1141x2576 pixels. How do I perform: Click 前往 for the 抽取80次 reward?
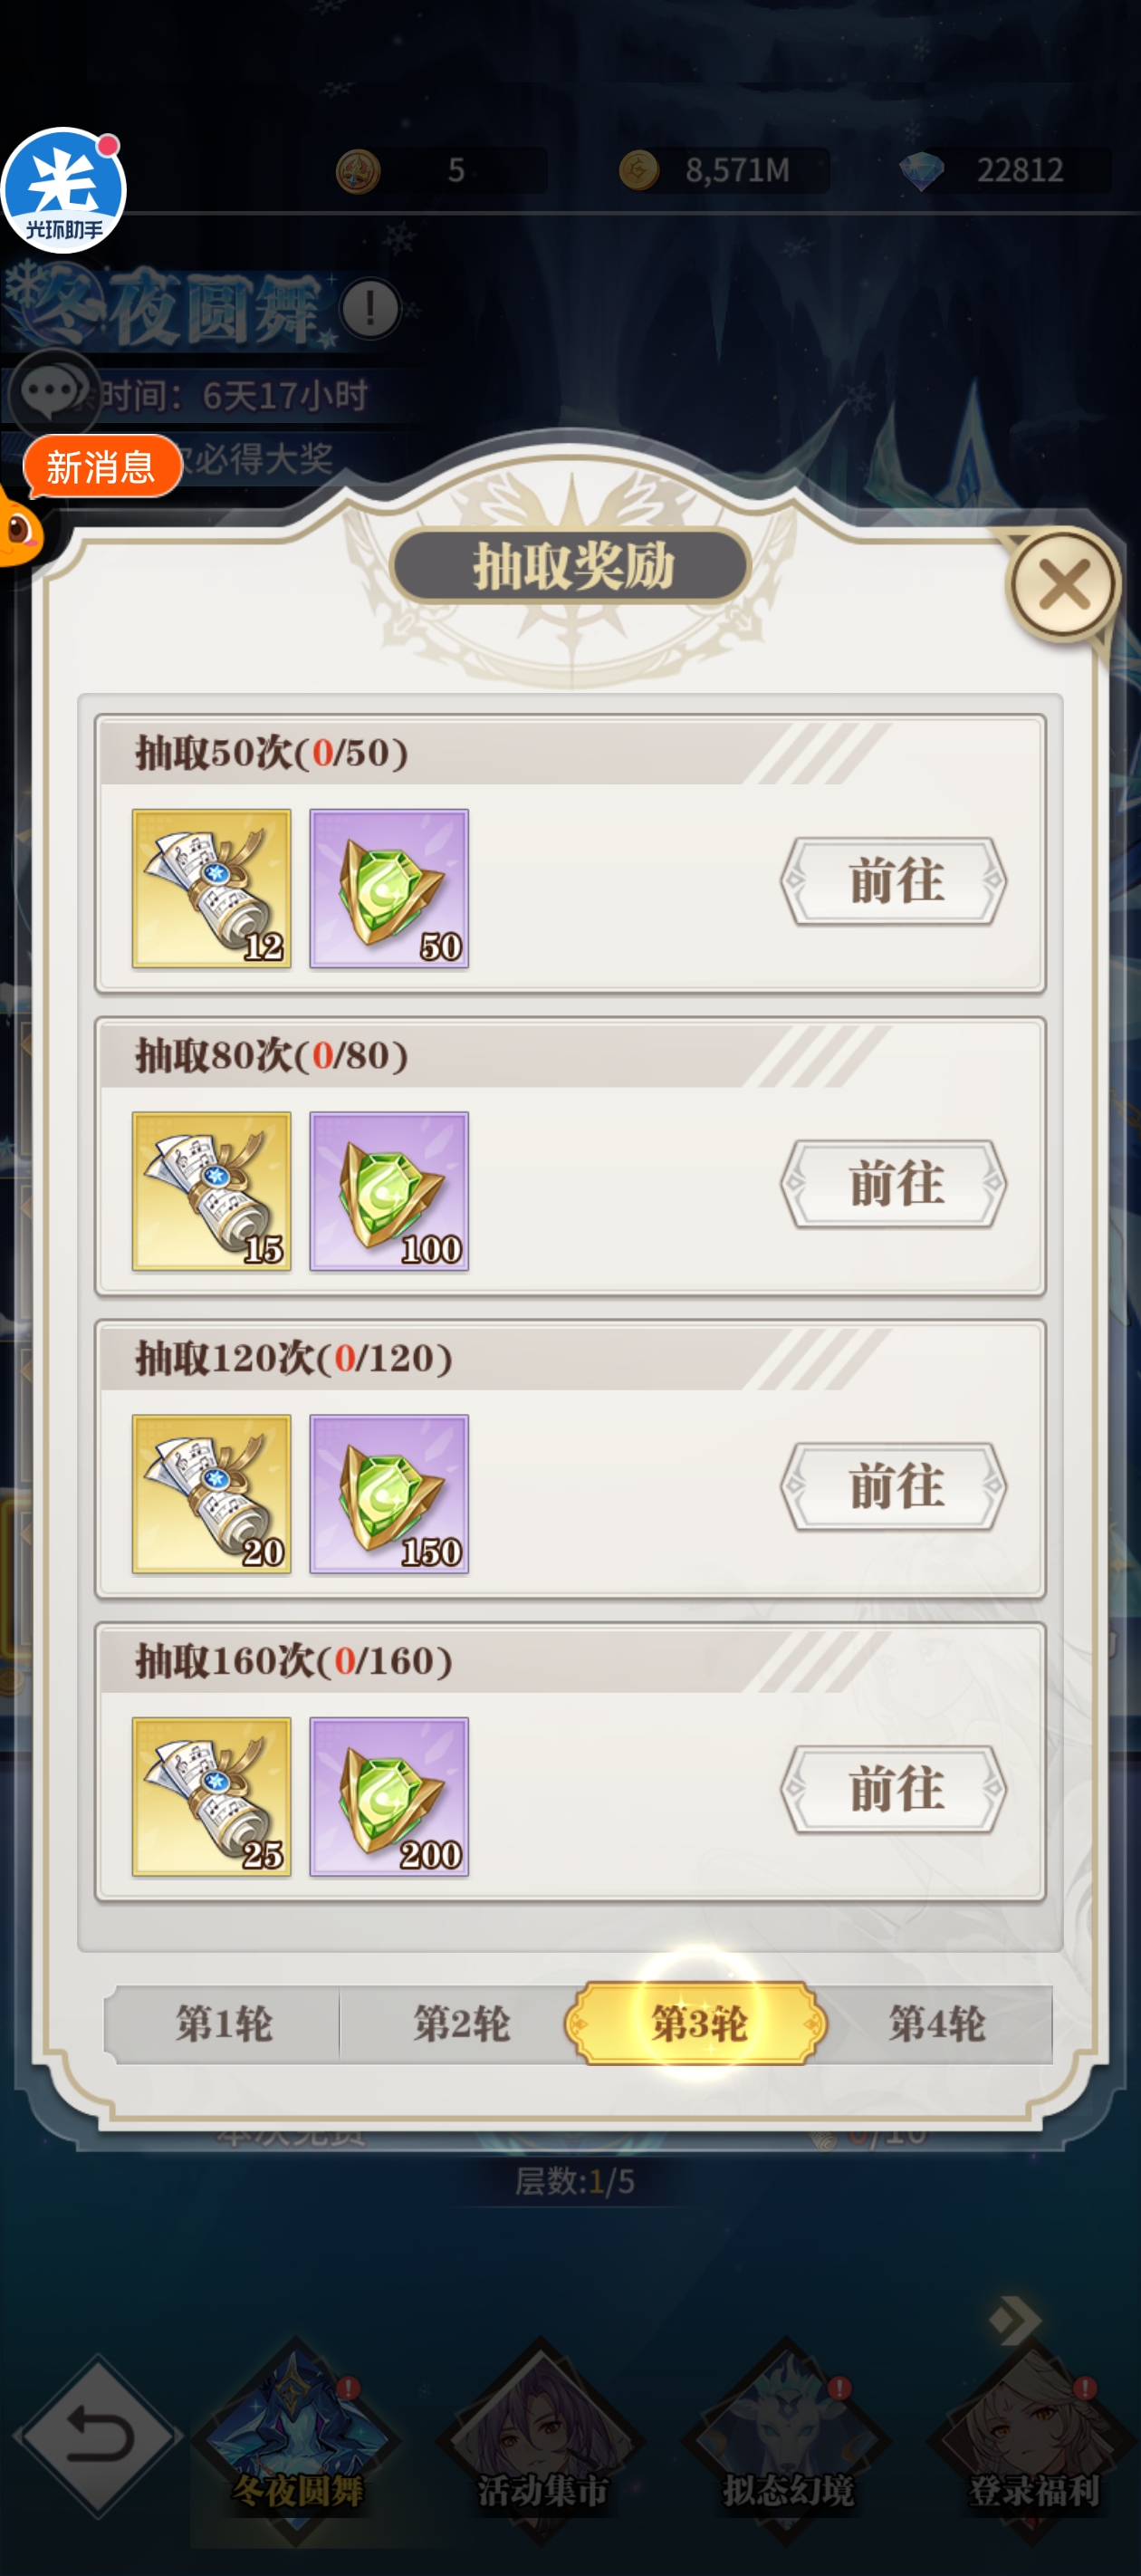[x=894, y=1184]
